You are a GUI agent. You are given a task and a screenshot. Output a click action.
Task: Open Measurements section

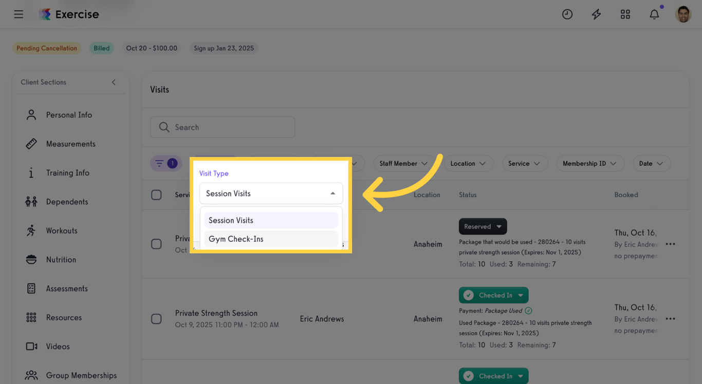[70, 144]
